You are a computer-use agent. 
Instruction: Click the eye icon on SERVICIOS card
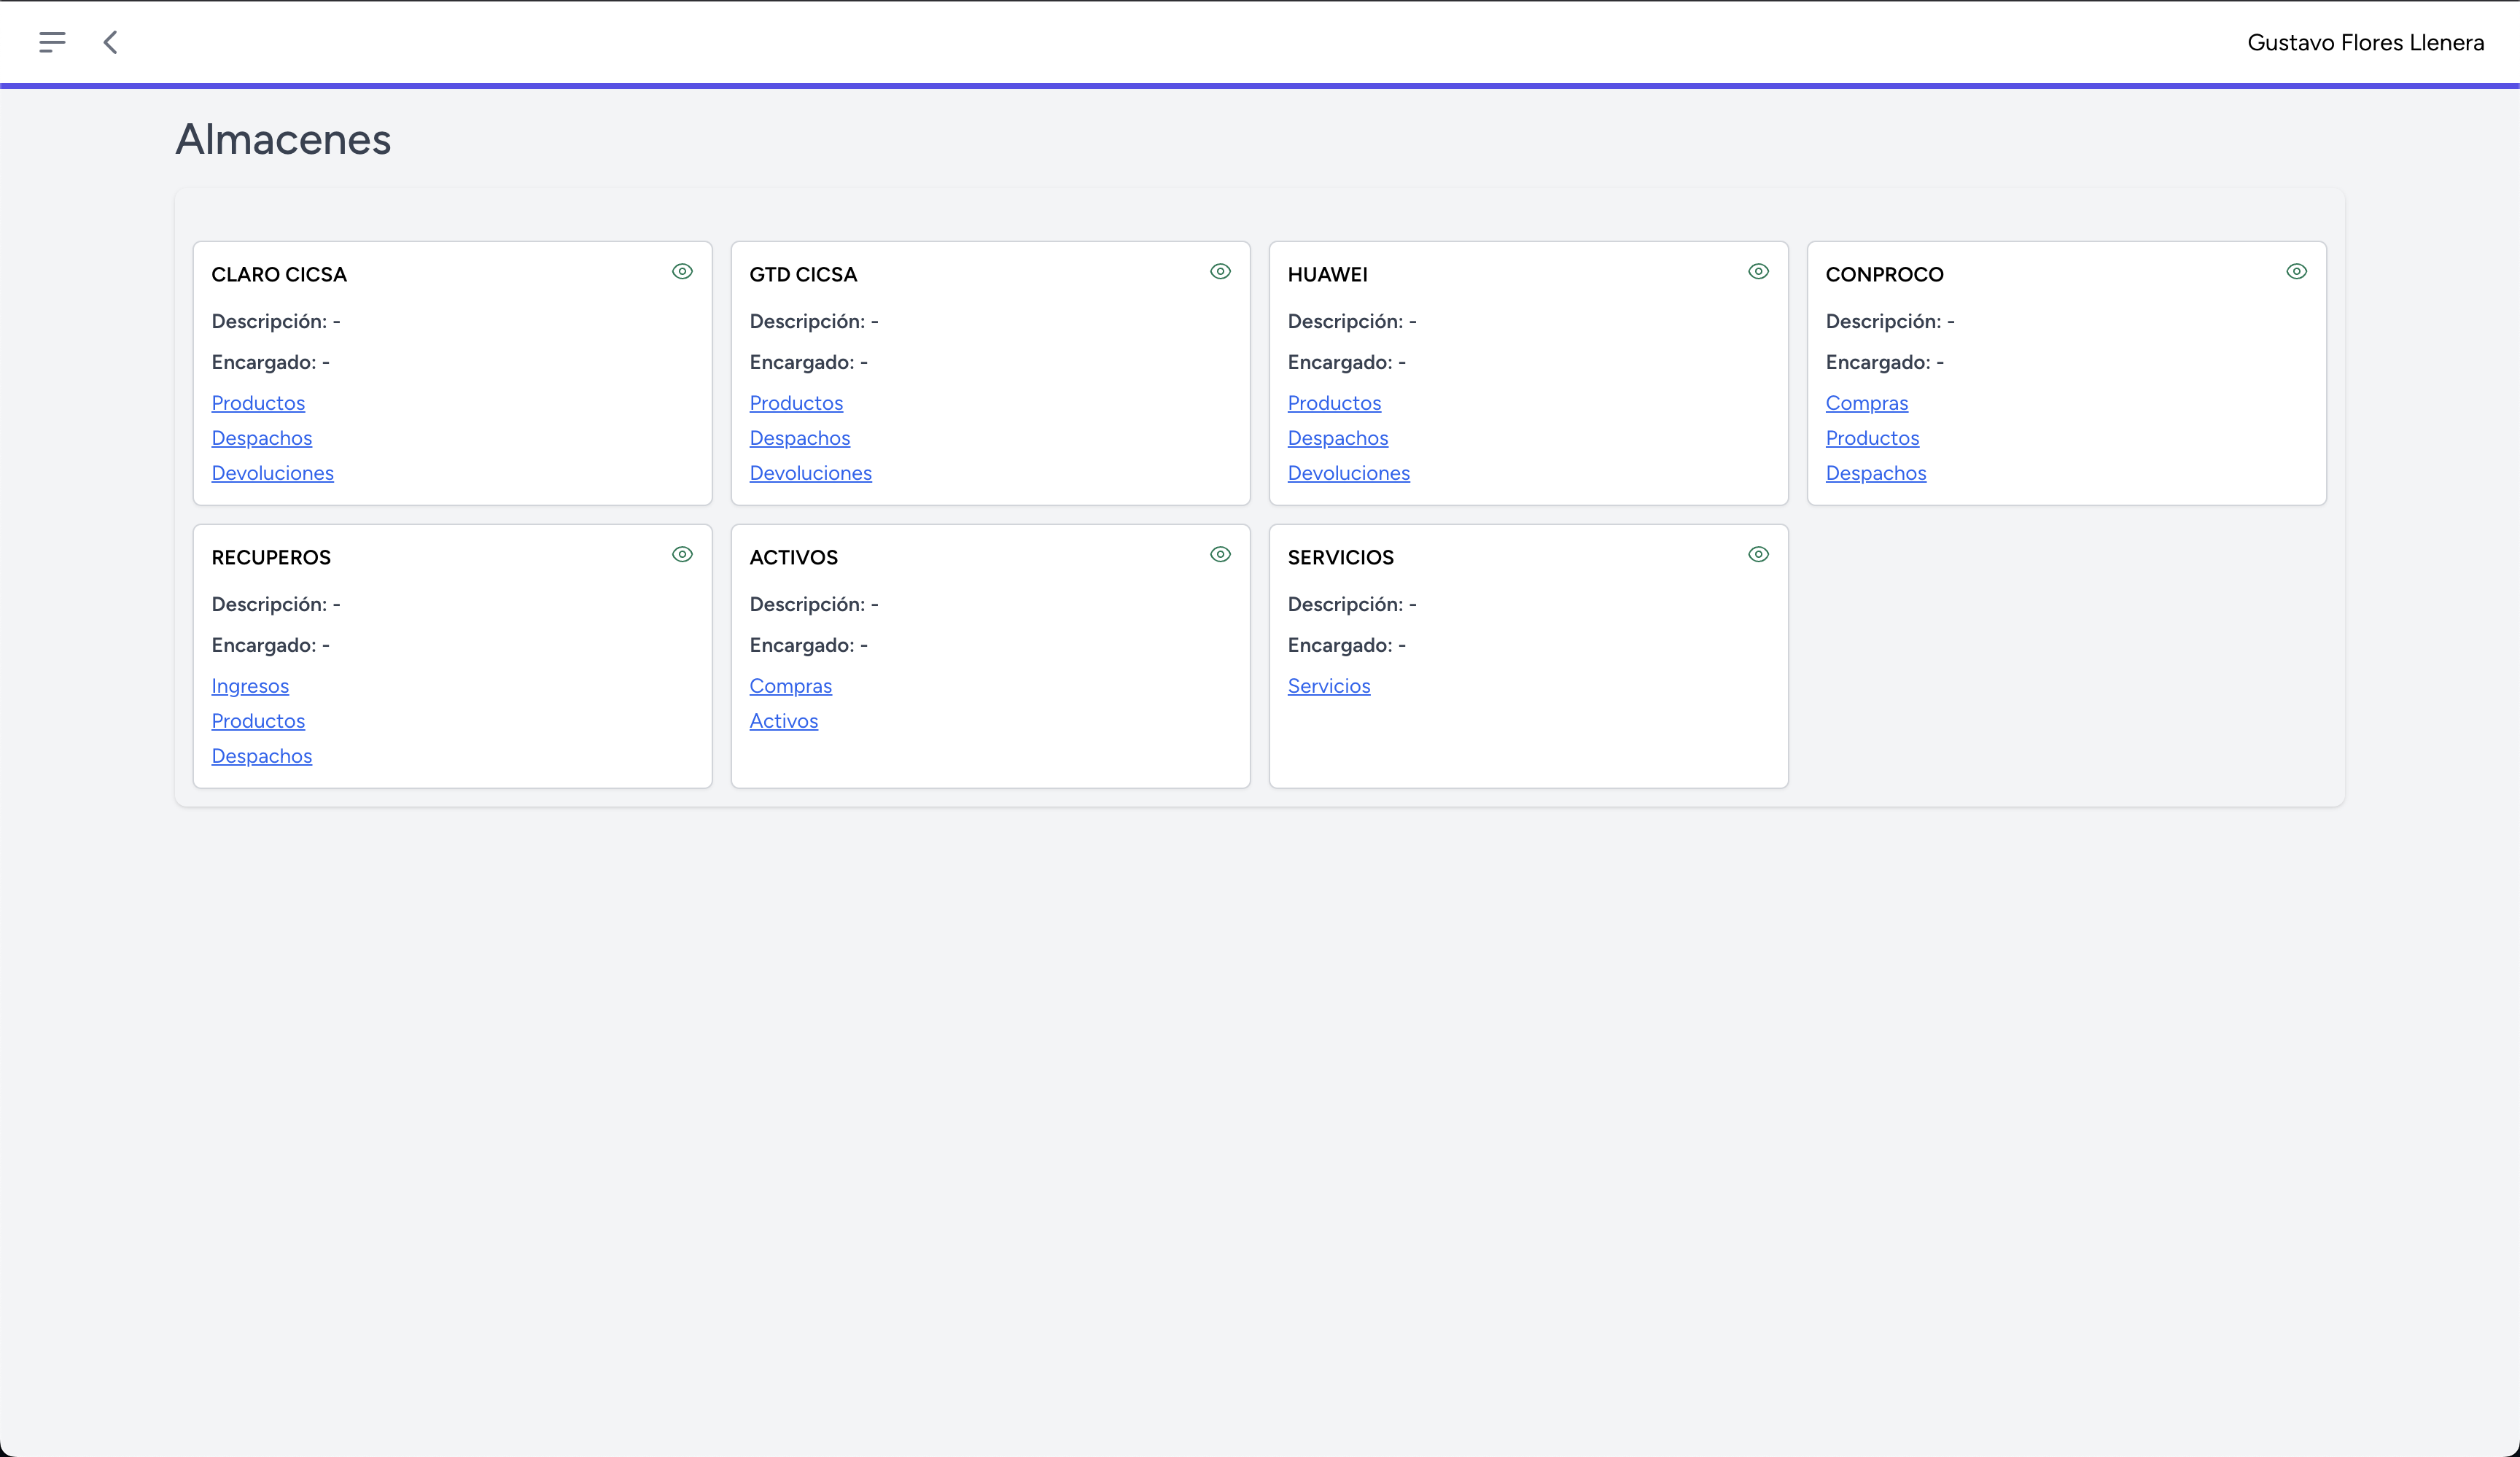(1758, 554)
